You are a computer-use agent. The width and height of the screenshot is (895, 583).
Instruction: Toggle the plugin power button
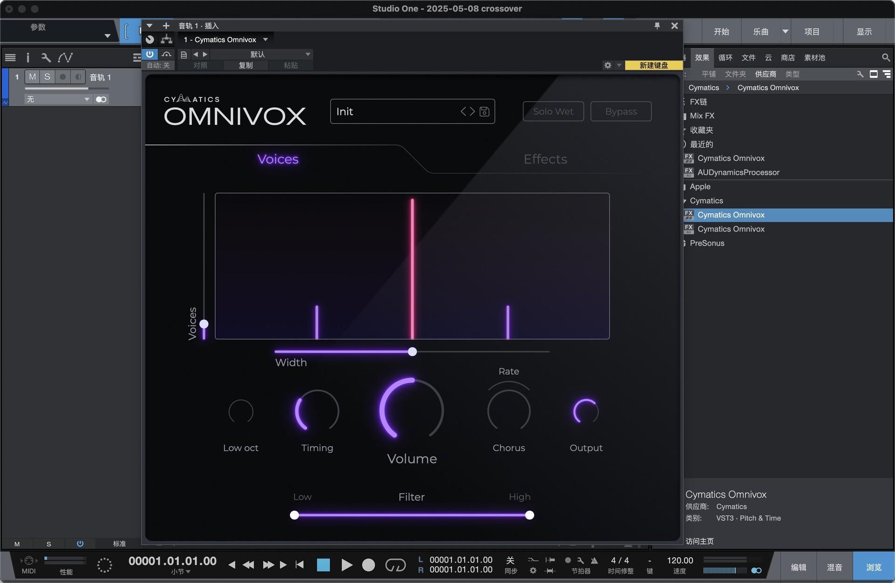(x=150, y=54)
